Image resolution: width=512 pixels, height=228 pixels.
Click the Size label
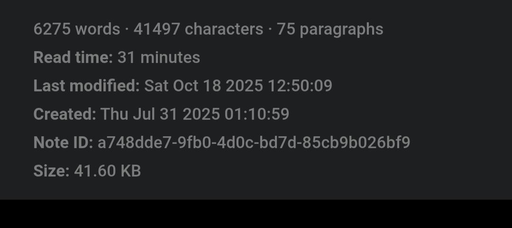click(x=51, y=171)
